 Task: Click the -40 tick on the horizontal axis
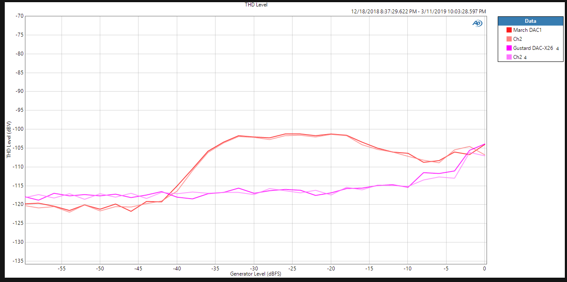(x=177, y=268)
